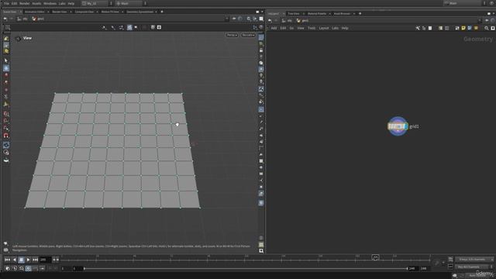Open the No cam camera dropdown

(248, 35)
